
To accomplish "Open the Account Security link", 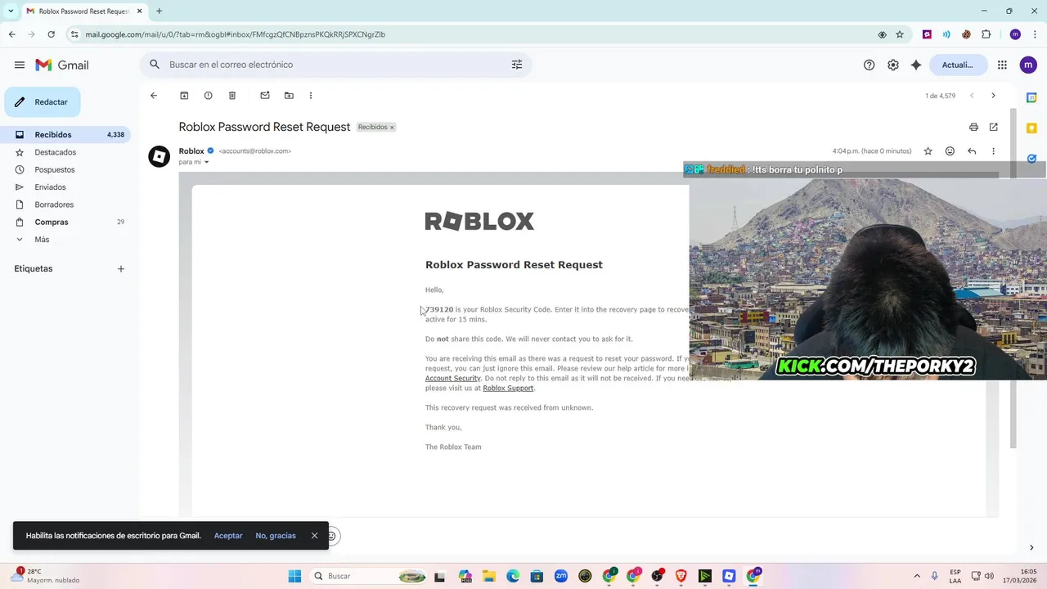I will pos(453,379).
